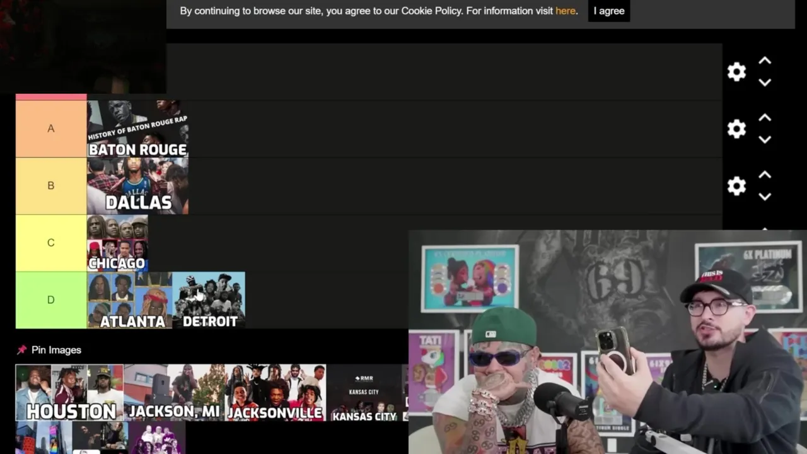Image resolution: width=807 pixels, height=454 pixels.
Task: Click the light orange tier B label
Action: [51, 186]
